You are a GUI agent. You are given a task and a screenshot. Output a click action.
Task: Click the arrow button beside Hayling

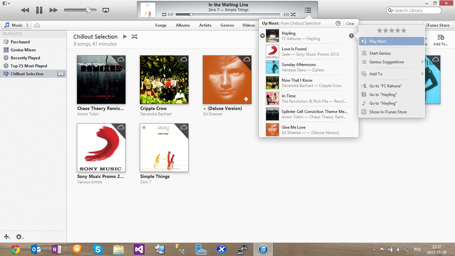click(351, 36)
